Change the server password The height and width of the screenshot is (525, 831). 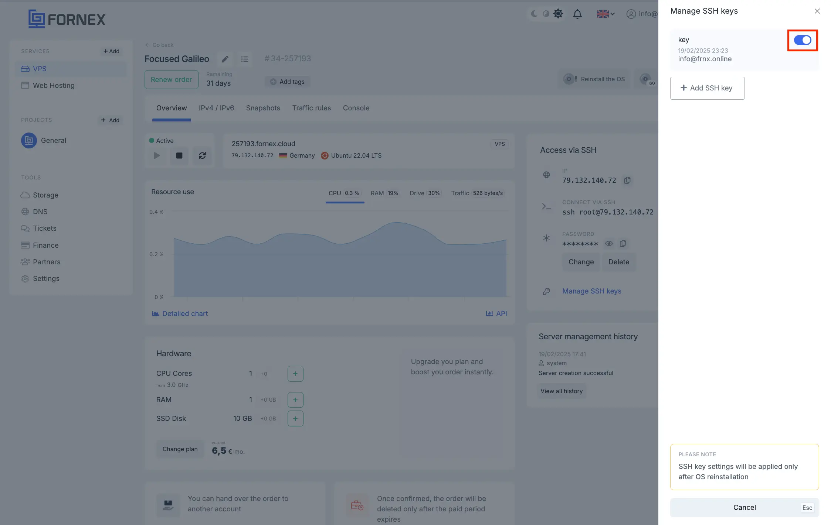pos(581,262)
